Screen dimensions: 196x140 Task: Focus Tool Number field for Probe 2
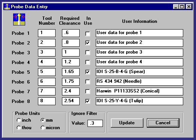tap(47, 43)
